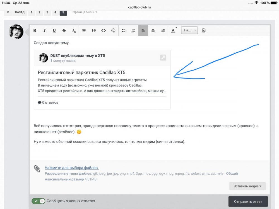The width and height of the screenshot is (279, 209).
Task: Apply italic formatting to text
Action: click(x=44, y=31)
